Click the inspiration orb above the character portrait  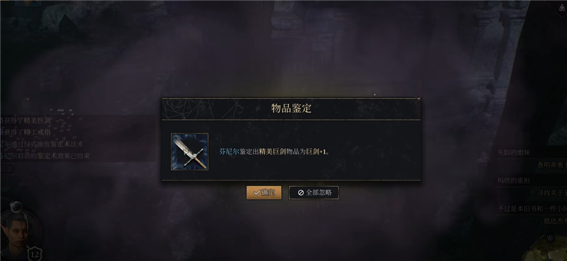[x=15, y=207]
